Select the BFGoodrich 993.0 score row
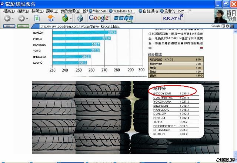Screen dimensions: 237x163 tap(176, 130)
